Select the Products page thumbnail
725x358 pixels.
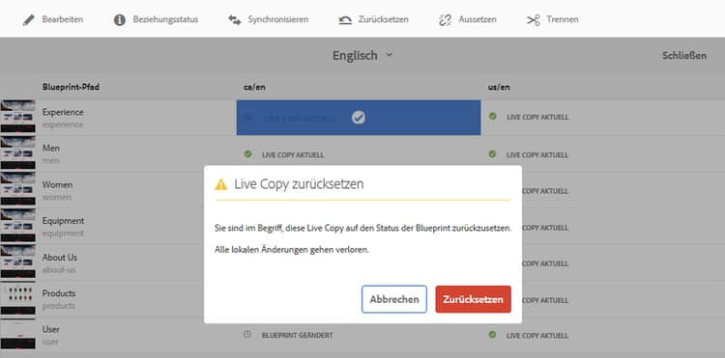pyautogui.click(x=17, y=297)
